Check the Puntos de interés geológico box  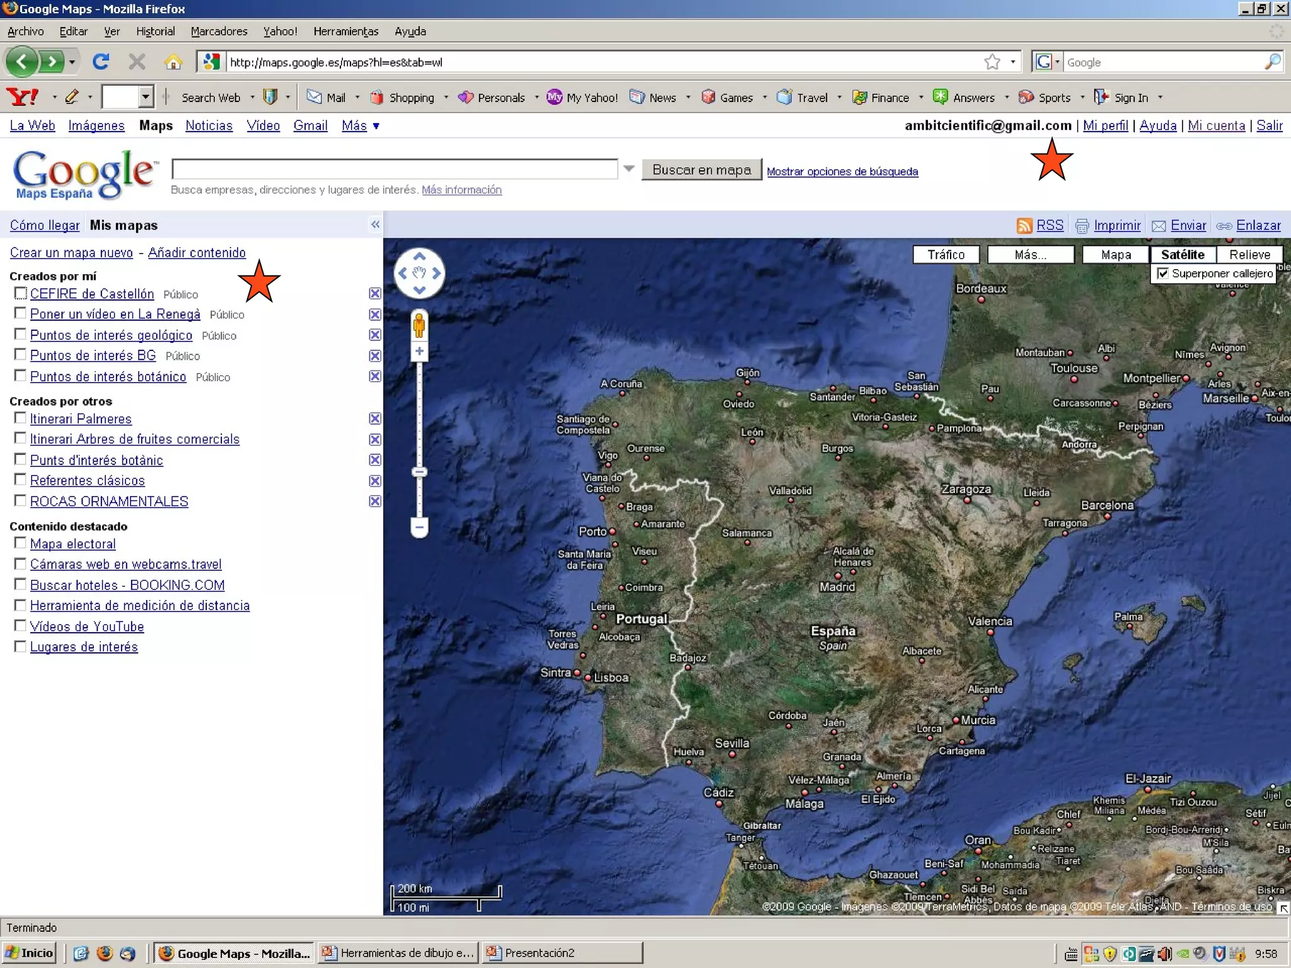20,335
